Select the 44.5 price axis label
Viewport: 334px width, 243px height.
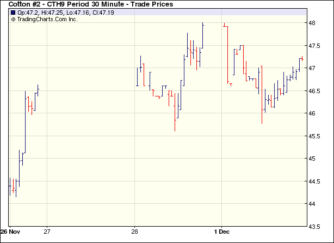pyautogui.click(x=315, y=181)
